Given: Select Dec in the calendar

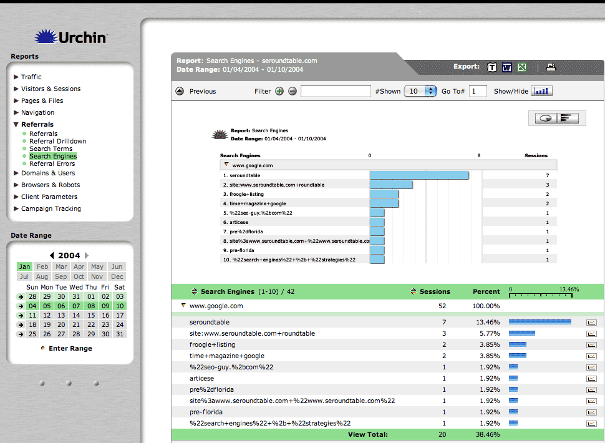Looking at the screenshot, I should pos(117,276).
